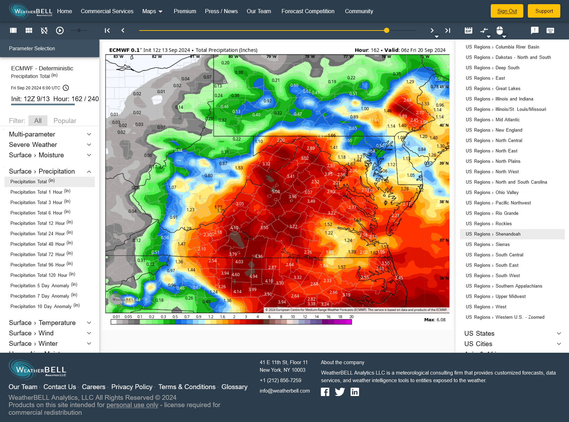Viewport: 569px width, 422px height.
Task: Open the Forecast Competition page
Action: pyautogui.click(x=308, y=11)
